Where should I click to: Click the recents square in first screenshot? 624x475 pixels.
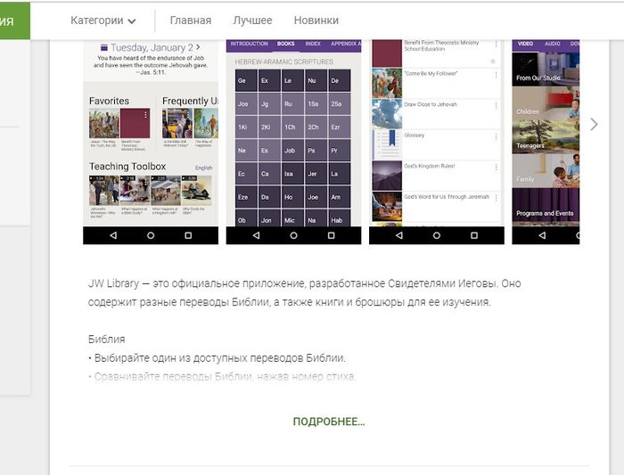click(188, 235)
